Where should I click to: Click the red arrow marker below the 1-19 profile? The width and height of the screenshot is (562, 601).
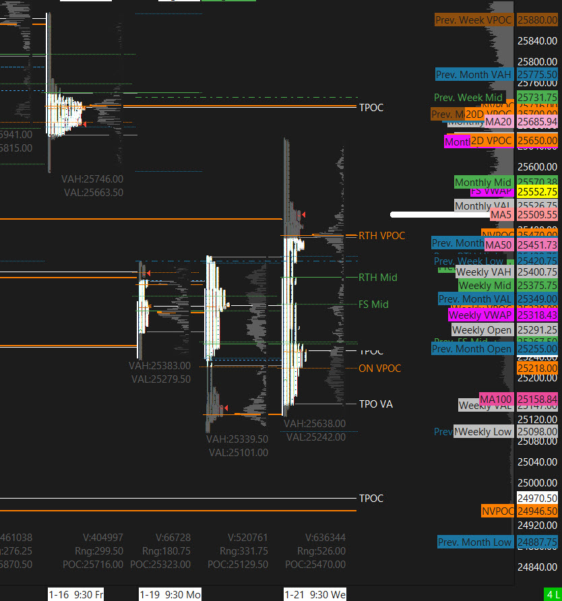pos(225,408)
